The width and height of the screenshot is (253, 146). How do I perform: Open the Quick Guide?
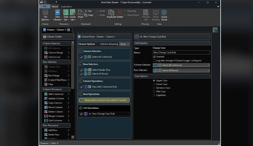164,15
